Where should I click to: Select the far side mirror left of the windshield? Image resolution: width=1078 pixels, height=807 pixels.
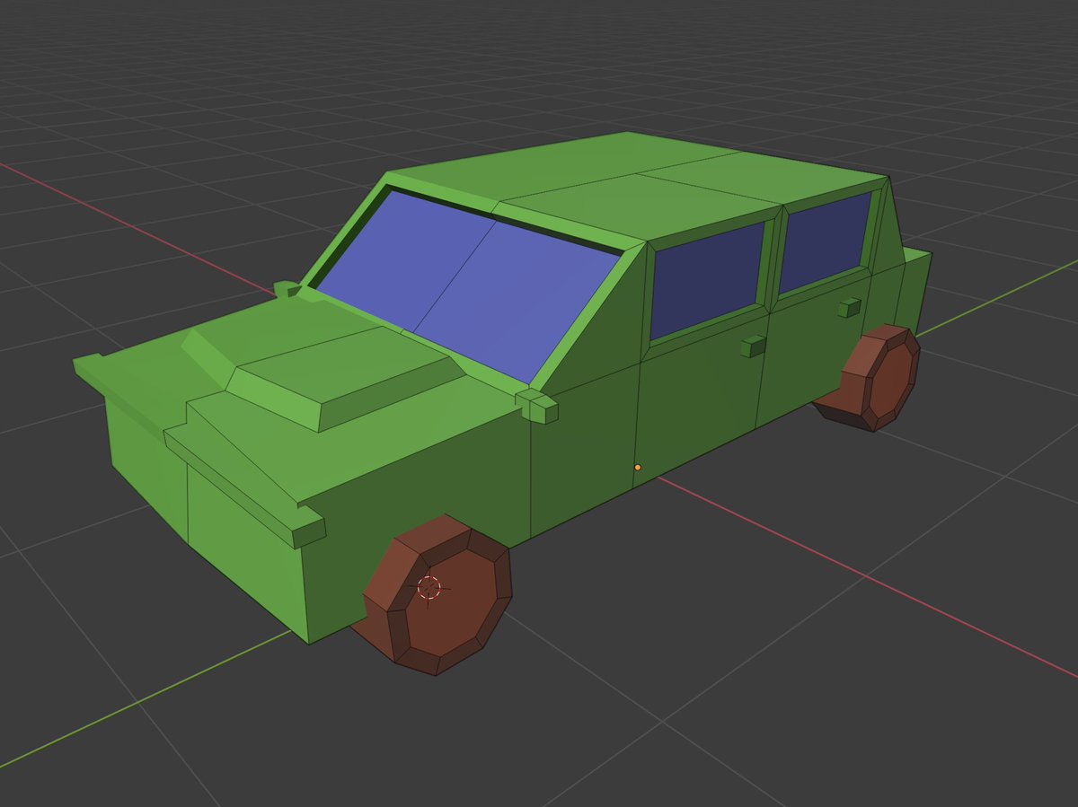tap(287, 288)
